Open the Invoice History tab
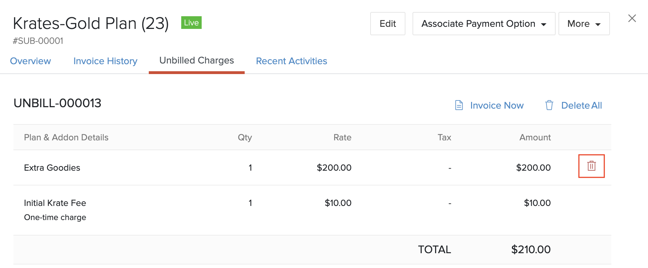Viewport: 648px width, 268px height. [x=105, y=61]
